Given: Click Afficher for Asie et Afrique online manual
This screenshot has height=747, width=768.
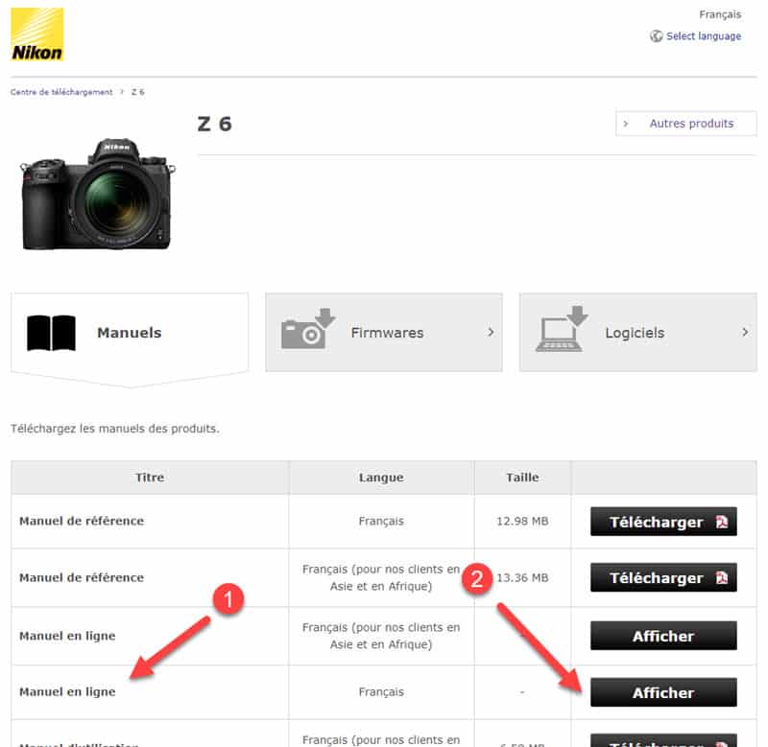Looking at the screenshot, I should pyautogui.click(x=663, y=636).
